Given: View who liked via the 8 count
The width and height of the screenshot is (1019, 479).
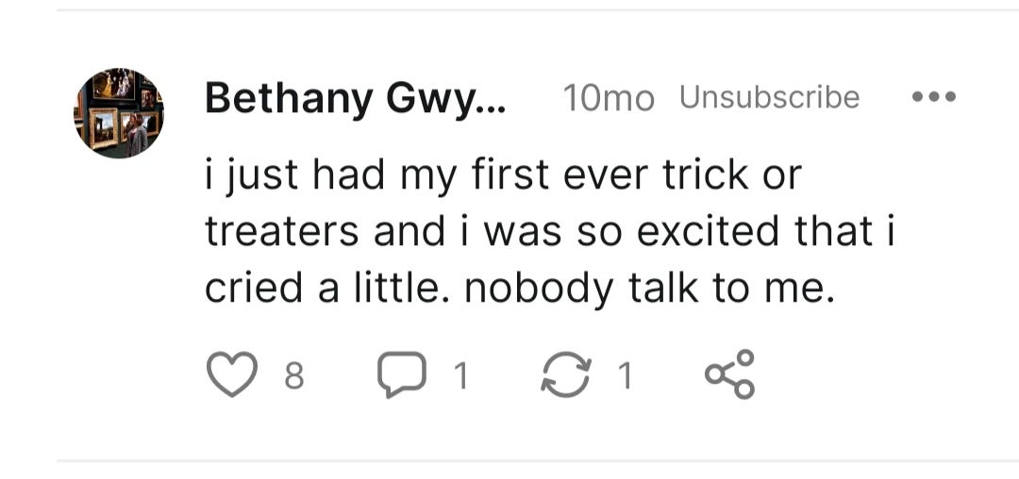Looking at the screenshot, I should tap(294, 376).
